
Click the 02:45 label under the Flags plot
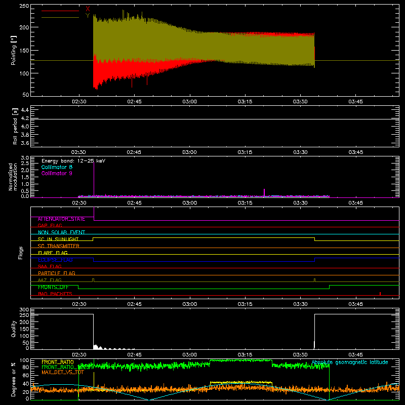tap(134, 304)
